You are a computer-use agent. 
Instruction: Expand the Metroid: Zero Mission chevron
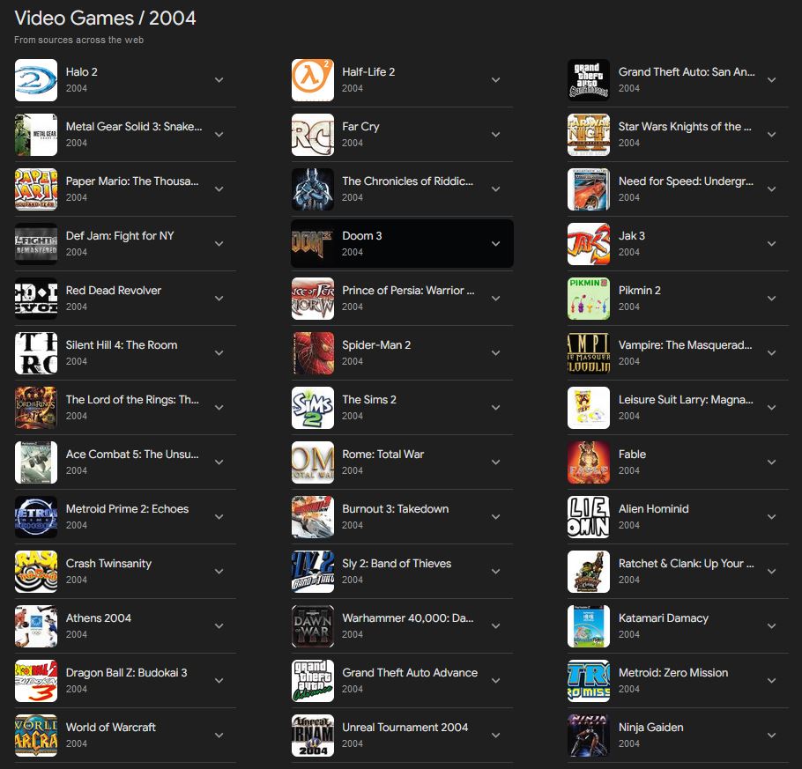(x=772, y=682)
